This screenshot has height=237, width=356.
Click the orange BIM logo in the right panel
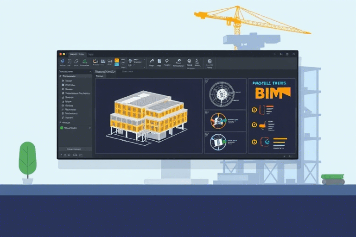271,93
